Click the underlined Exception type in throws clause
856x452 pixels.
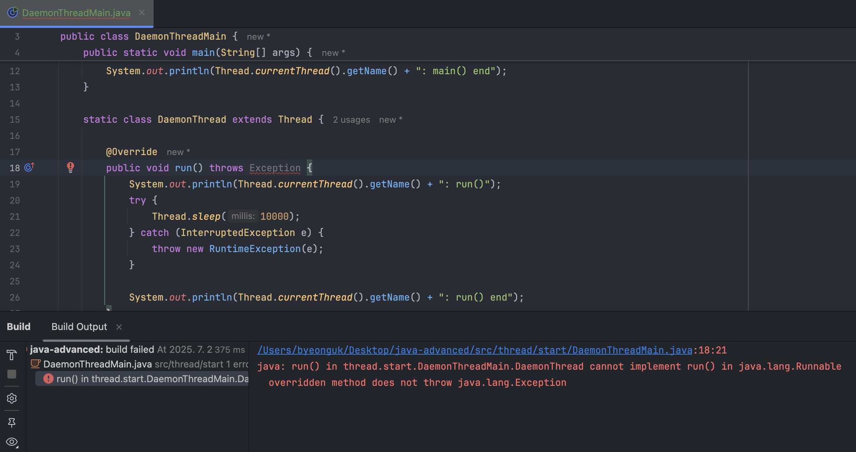pyautogui.click(x=275, y=168)
